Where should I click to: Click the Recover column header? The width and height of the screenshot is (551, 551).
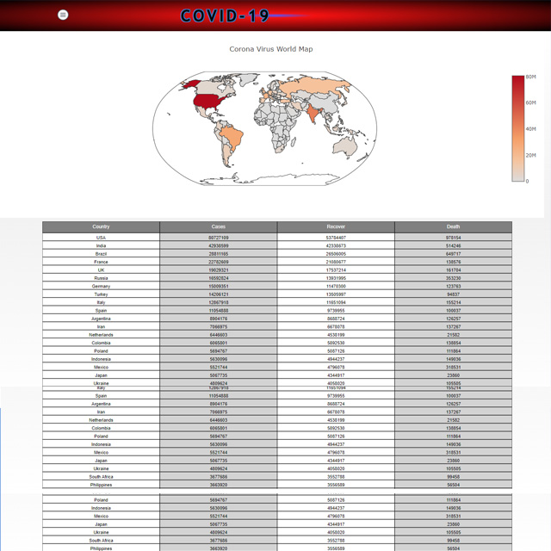[336, 226]
